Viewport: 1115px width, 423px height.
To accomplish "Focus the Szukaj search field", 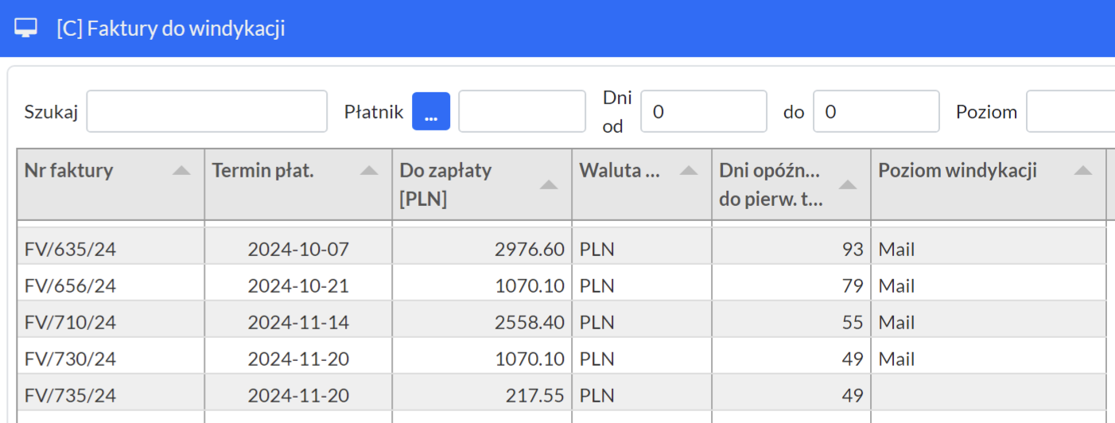I will [x=207, y=111].
